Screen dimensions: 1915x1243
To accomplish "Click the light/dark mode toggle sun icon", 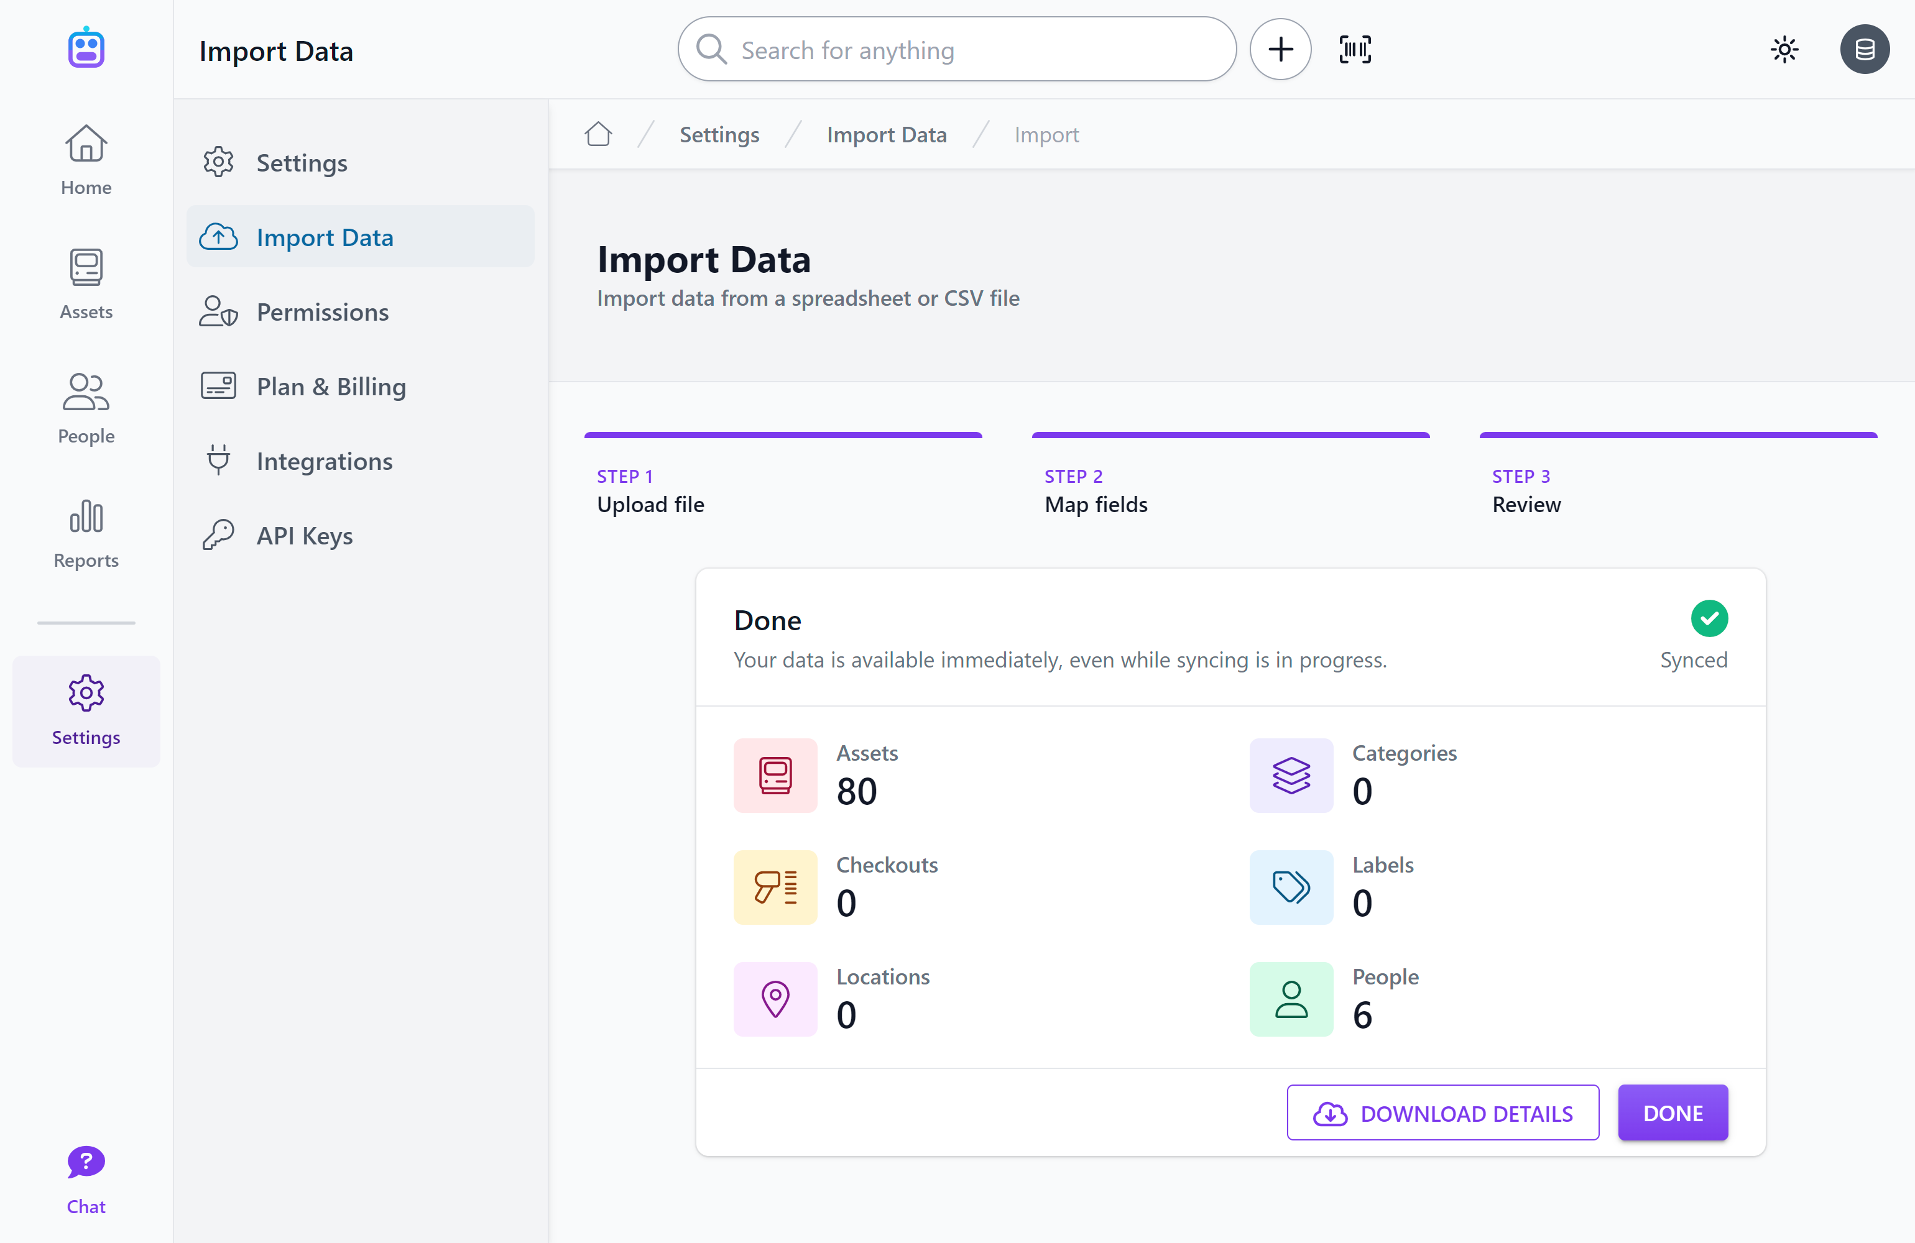I will click(1784, 49).
